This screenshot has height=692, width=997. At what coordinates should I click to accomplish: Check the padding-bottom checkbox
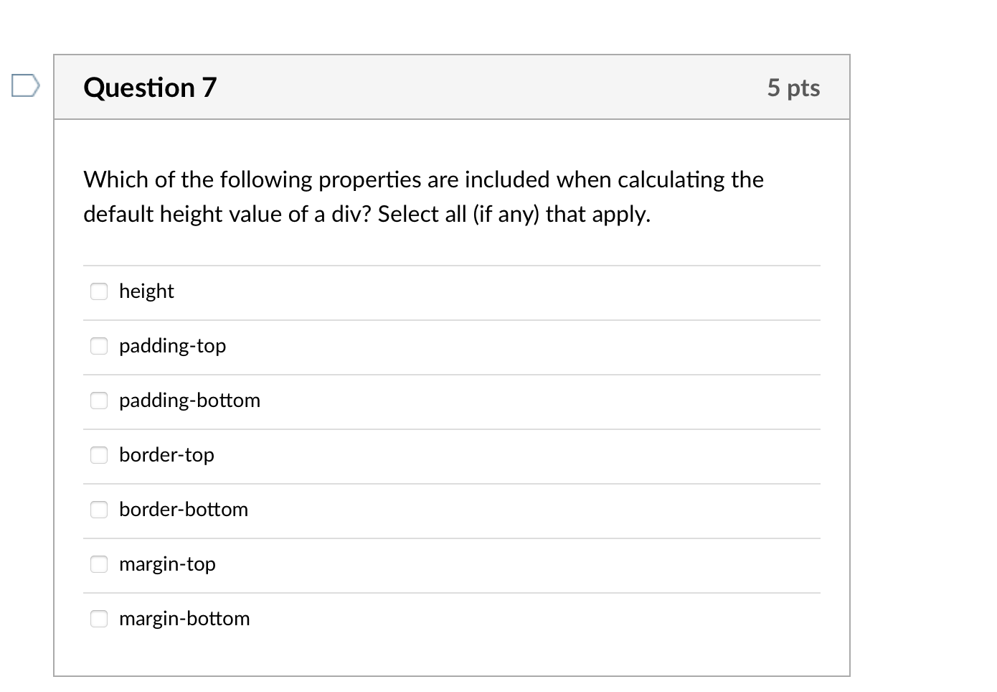pos(98,401)
